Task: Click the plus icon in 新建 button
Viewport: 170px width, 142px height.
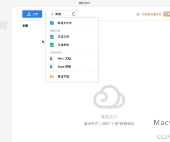Action: (x=52, y=14)
